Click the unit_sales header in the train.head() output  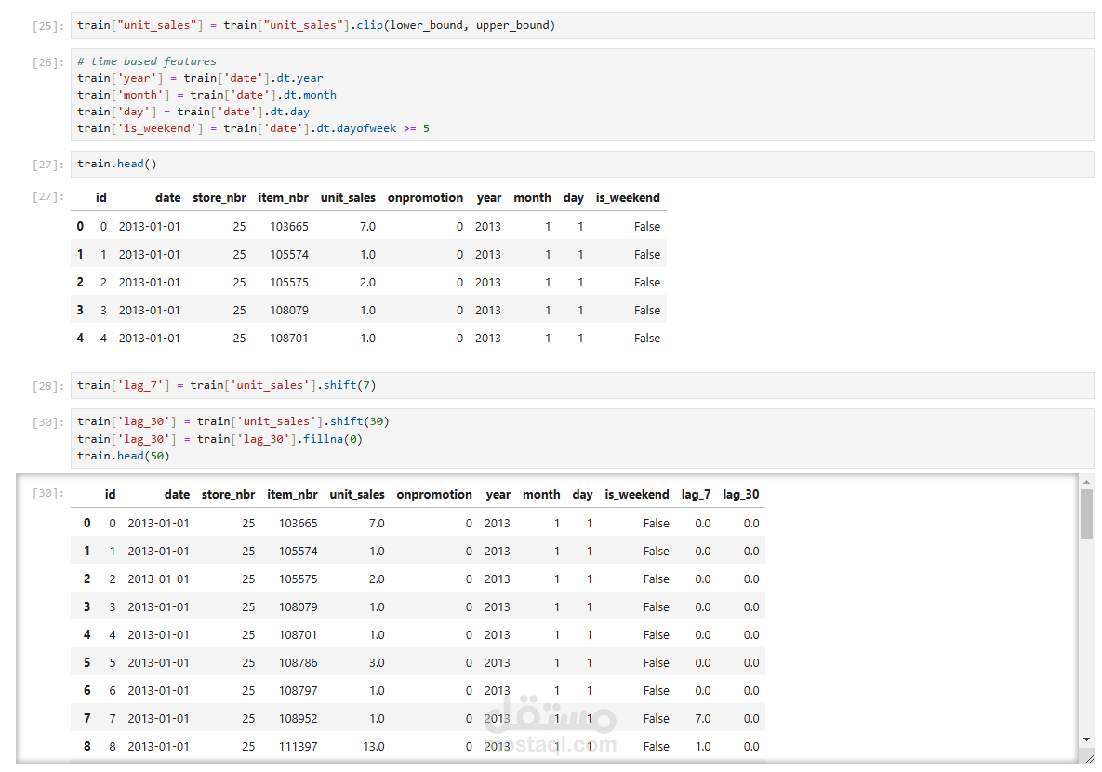coord(348,197)
